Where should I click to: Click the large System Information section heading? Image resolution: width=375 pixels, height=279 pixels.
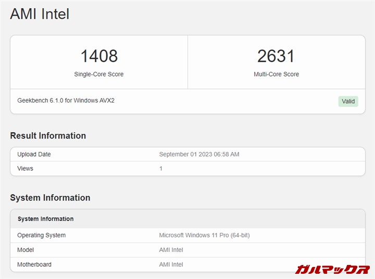[x=50, y=198]
